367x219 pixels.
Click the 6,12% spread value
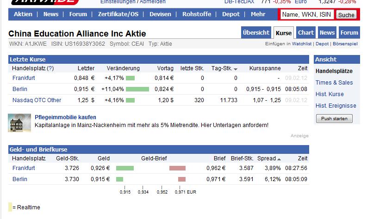pos(273,179)
